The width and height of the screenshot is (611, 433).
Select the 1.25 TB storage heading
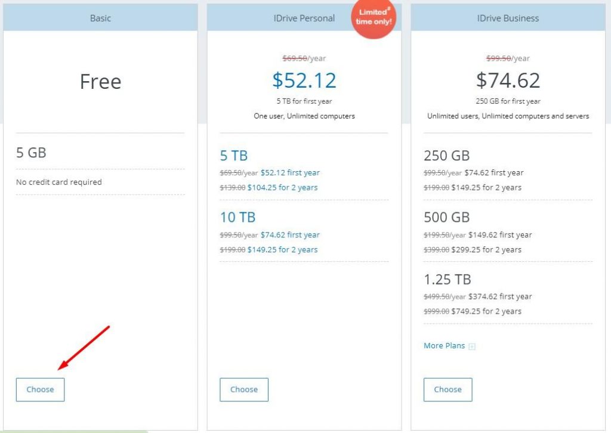coord(448,279)
